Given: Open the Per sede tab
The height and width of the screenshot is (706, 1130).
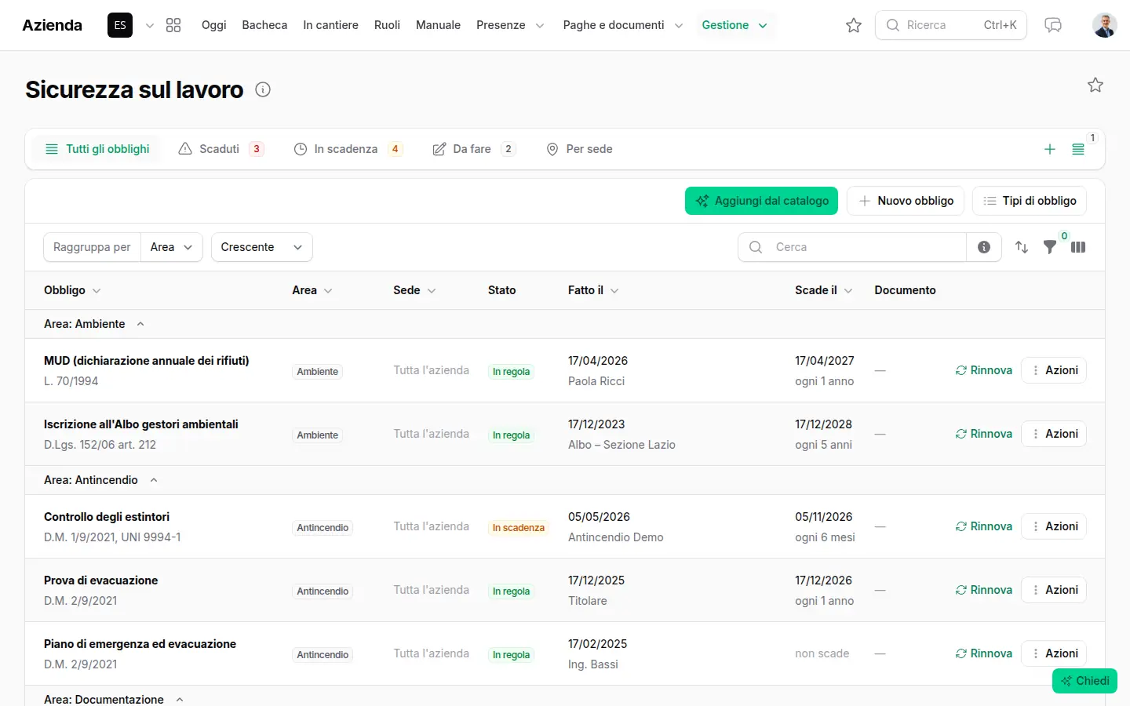Looking at the screenshot, I should click(x=579, y=149).
